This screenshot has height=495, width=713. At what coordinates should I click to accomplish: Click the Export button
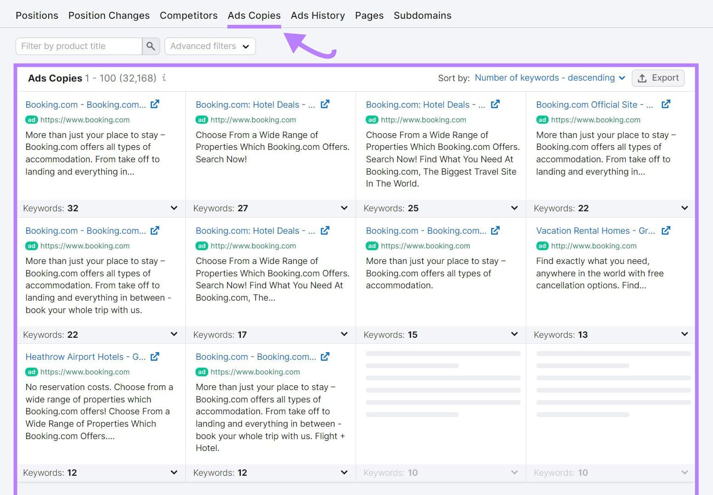coord(658,78)
